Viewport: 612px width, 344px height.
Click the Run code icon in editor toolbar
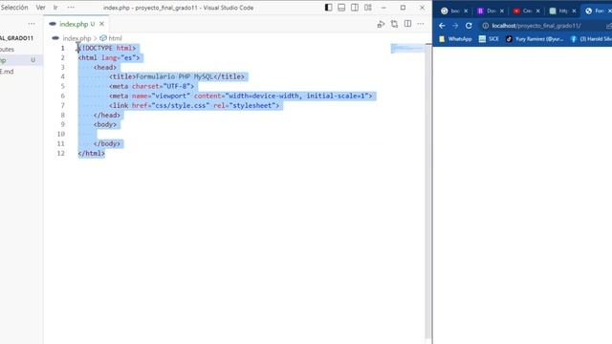(381, 24)
